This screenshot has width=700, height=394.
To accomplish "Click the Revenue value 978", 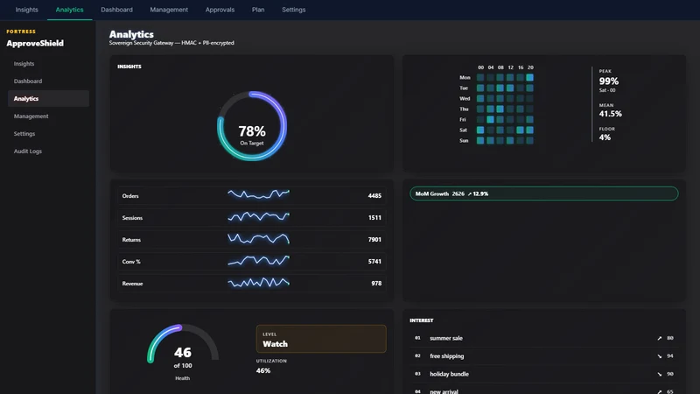I will [376, 283].
